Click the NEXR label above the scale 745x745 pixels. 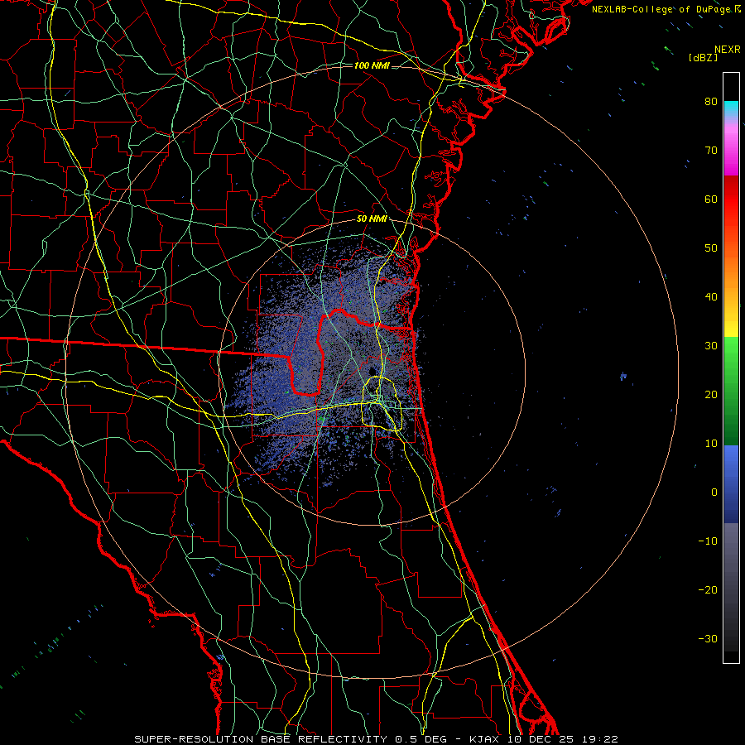[x=727, y=50]
